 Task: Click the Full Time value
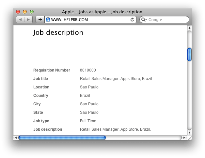tap(88, 121)
